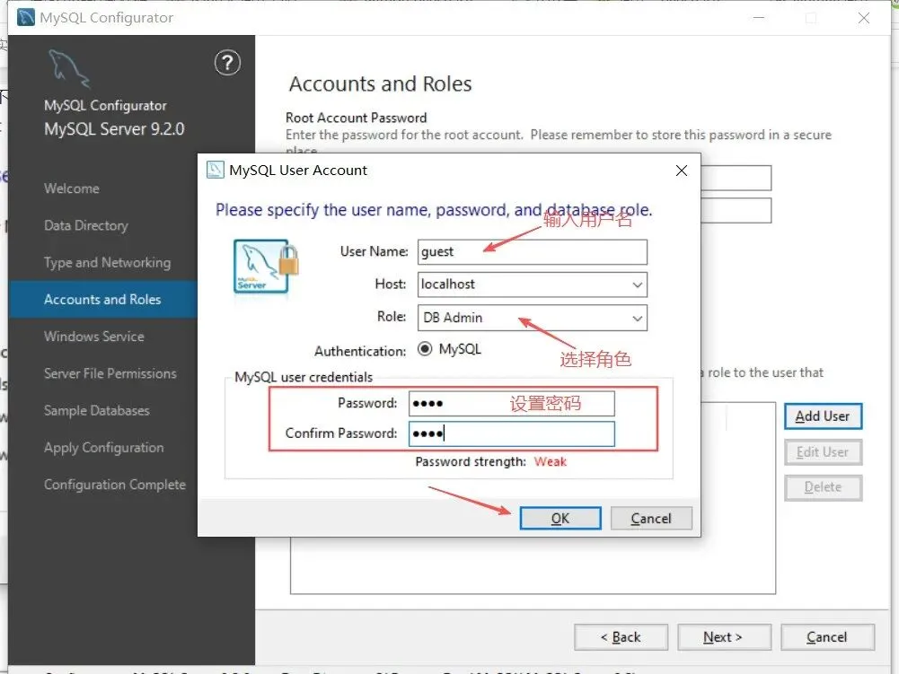This screenshot has height=674, width=899.
Task: Click the Root Account Password label
Action: tap(356, 118)
